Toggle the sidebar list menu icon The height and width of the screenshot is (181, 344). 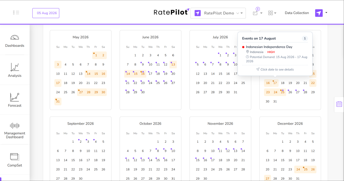pyautogui.click(x=16, y=12)
